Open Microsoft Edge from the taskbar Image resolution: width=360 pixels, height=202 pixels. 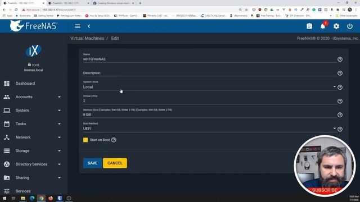coord(32,198)
